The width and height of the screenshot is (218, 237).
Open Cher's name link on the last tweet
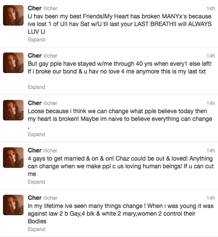click(x=35, y=197)
